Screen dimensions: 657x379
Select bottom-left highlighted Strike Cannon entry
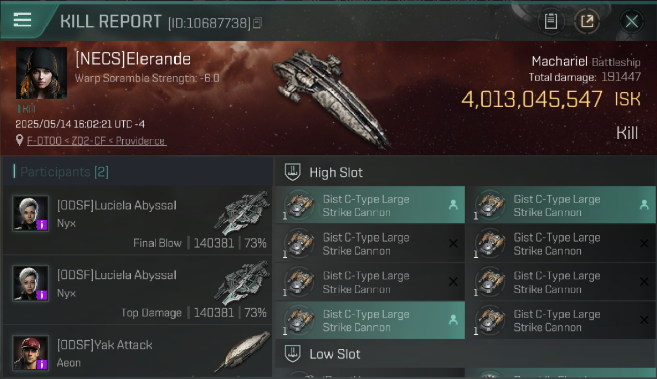(370, 320)
